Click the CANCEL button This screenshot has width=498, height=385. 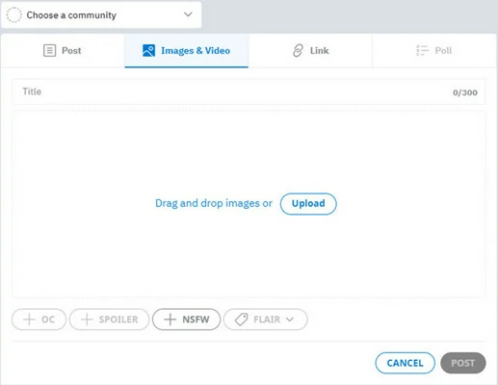pyautogui.click(x=406, y=363)
